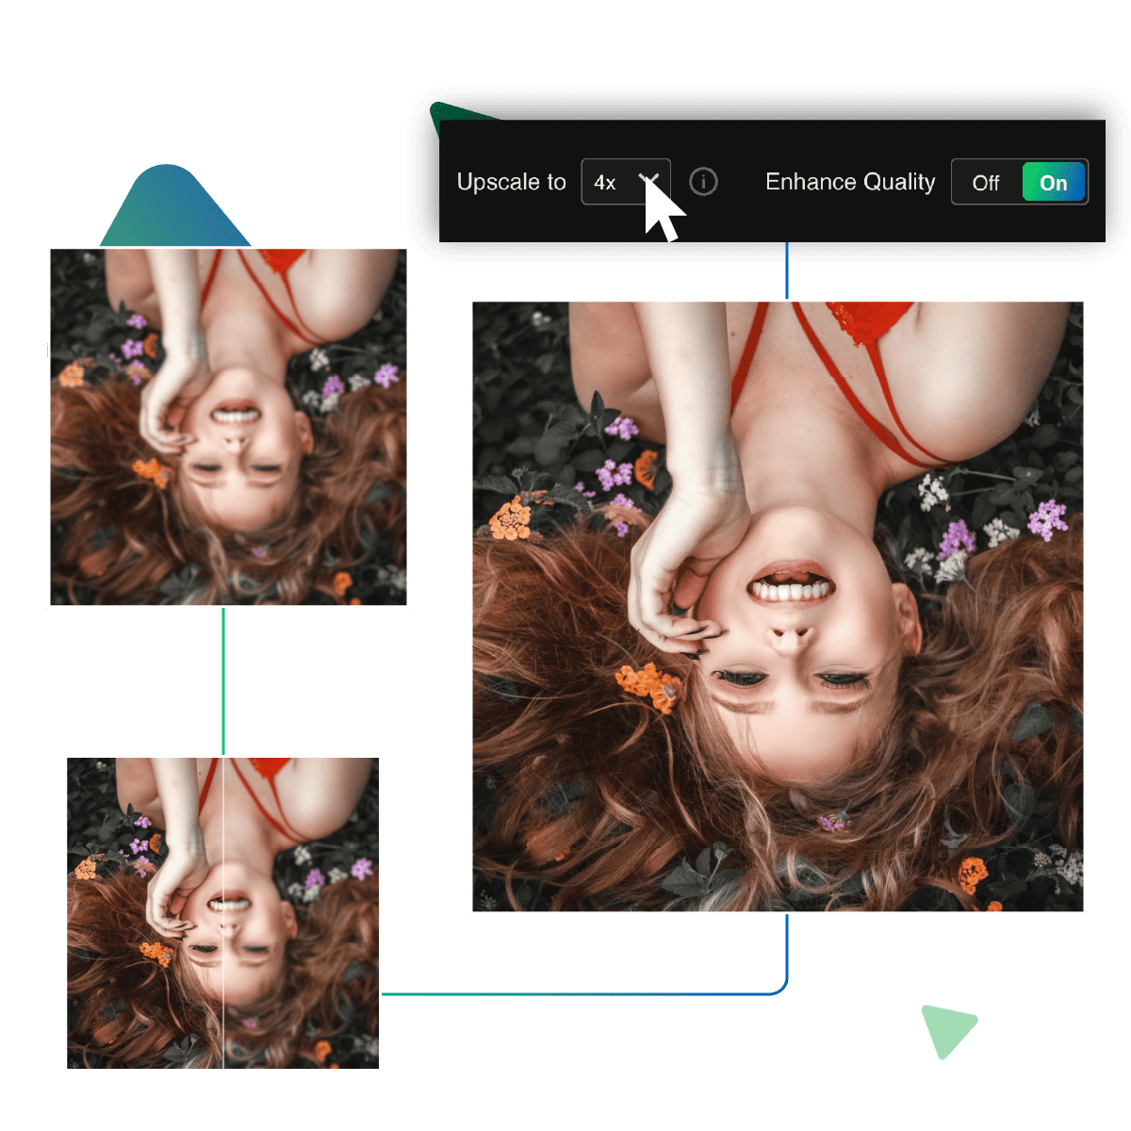
Task: Switch Enhance Quality to On
Action: pyautogui.click(x=1054, y=183)
